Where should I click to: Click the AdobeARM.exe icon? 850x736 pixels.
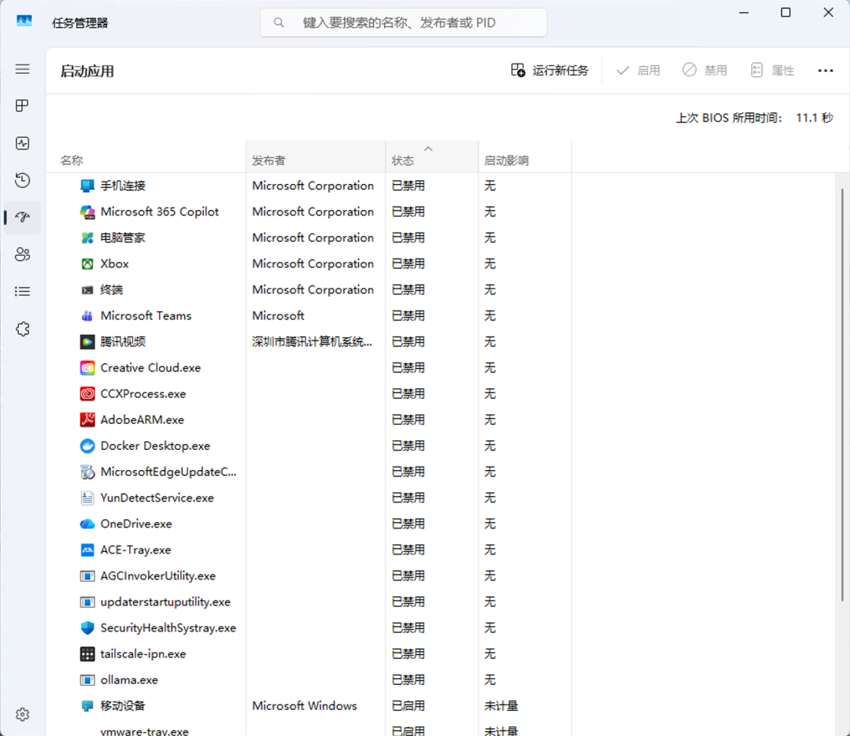pos(87,420)
